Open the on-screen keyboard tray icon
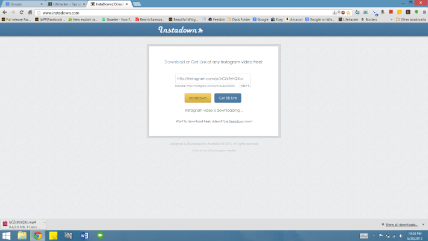This screenshot has height=241, width=428. coord(364,236)
